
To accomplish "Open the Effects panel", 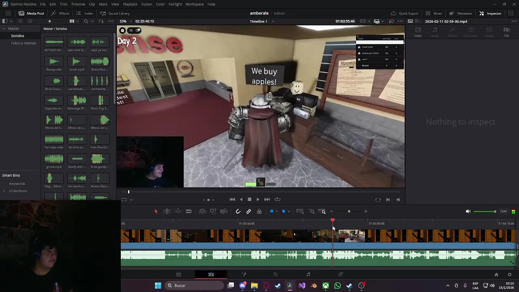I will tap(60, 13).
